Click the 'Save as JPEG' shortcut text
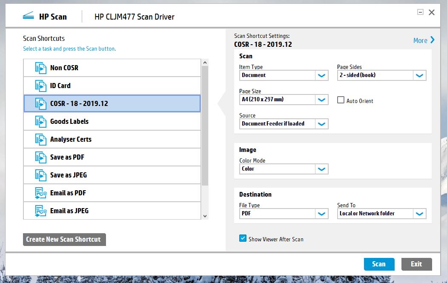 pos(69,175)
